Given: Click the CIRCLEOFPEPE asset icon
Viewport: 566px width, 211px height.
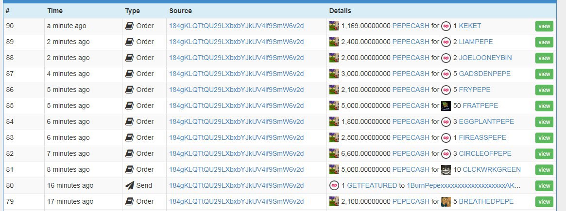Looking at the screenshot, I should pyautogui.click(x=446, y=153).
